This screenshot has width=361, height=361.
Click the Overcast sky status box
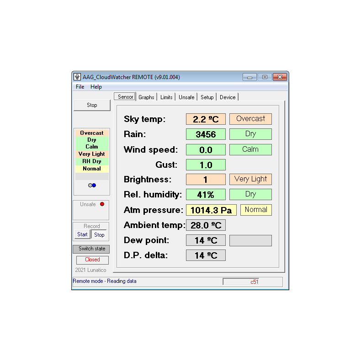[x=250, y=119]
